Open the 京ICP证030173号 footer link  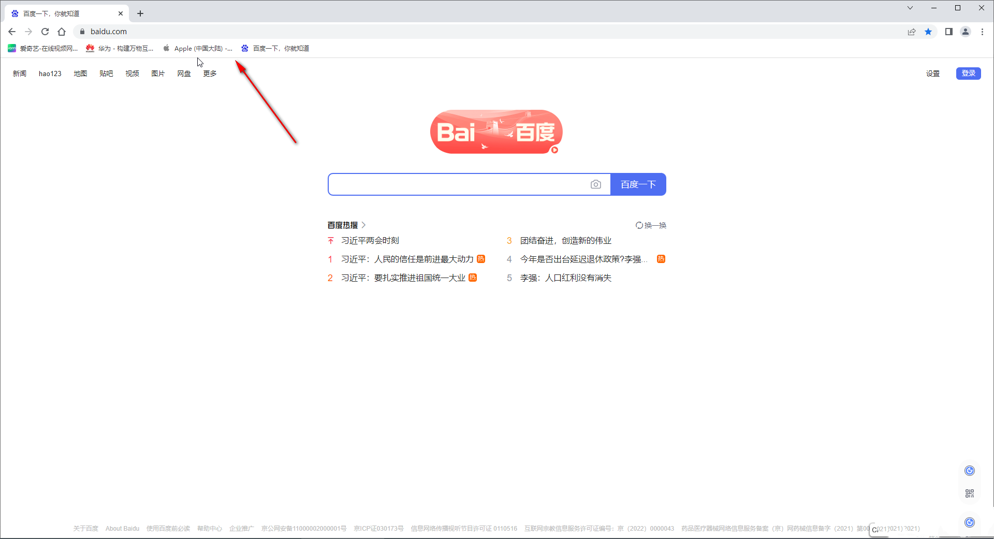(378, 529)
